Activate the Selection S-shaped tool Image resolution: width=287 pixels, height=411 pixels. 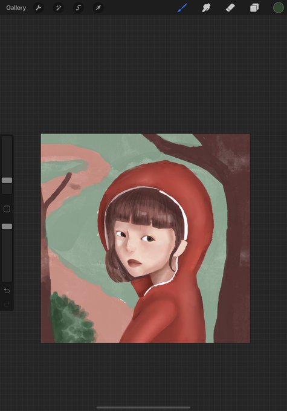pyautogui.click(x=78, y=8)
